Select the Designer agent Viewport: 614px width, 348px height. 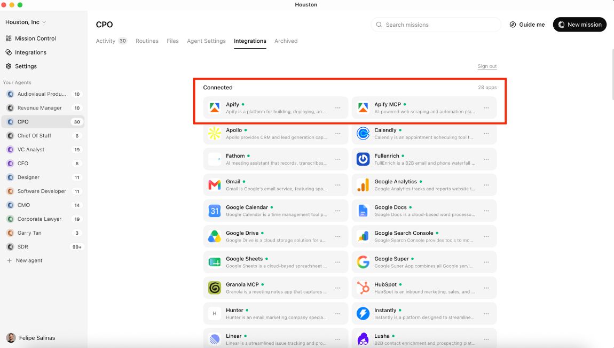pos(43,177)
